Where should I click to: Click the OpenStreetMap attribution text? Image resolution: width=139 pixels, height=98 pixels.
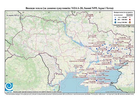pos(120,92)
